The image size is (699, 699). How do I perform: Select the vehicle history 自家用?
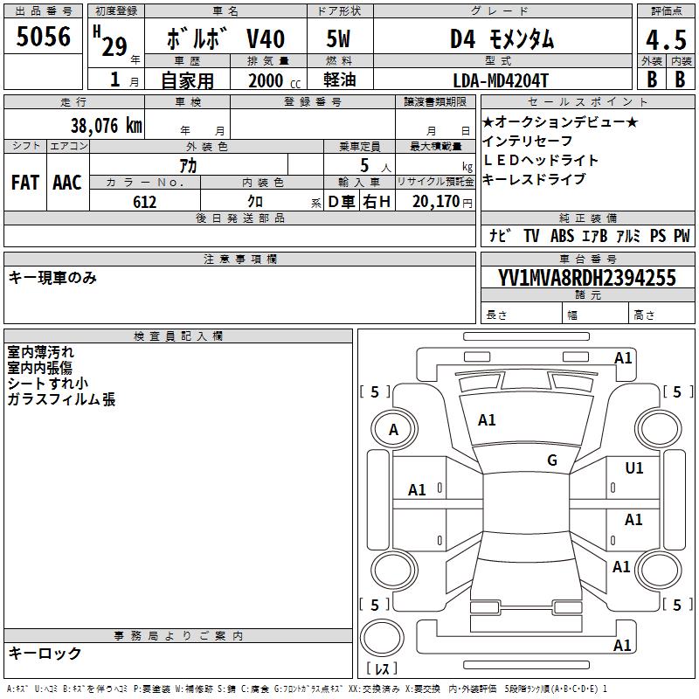187,80
